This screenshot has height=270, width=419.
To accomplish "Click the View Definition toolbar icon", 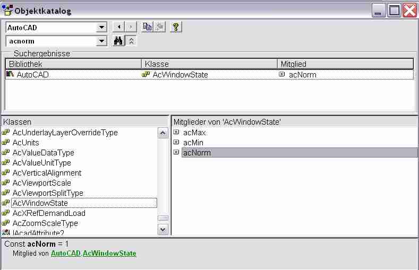I will coord(159,27).
